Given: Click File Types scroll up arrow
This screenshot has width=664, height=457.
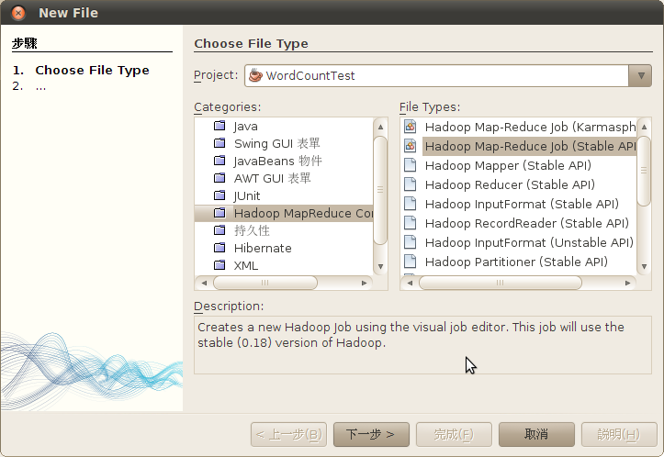Looking at the screenshot, I should click(644, 127).
